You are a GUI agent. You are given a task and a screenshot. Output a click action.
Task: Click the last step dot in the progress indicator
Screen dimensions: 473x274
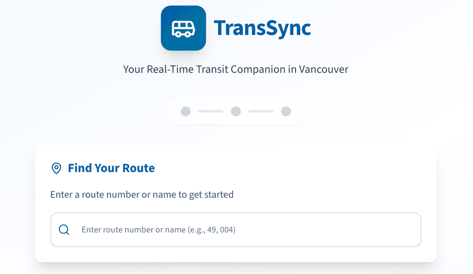[x=287, y=111]
